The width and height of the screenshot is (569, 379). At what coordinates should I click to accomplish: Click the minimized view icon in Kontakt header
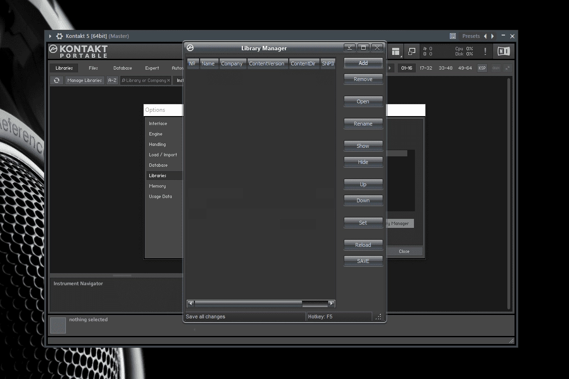[412, 51]
